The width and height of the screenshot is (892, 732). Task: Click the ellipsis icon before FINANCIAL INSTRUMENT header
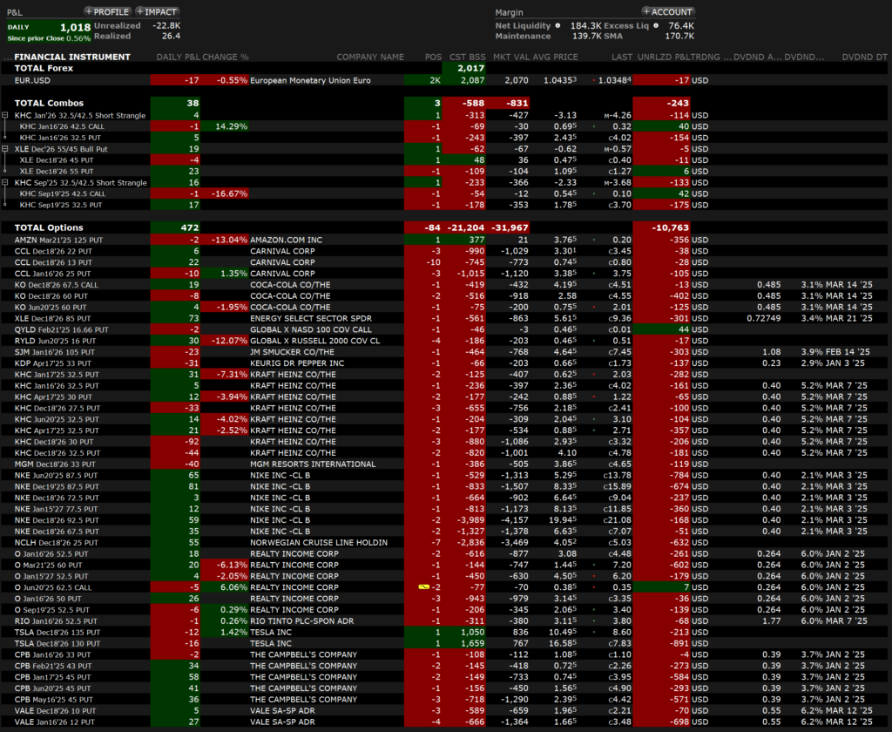pos(9,57)
